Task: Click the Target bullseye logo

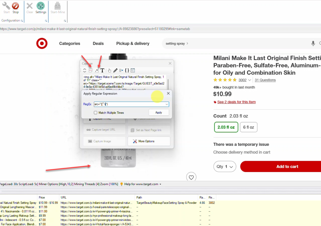Action: pos(42,43)
